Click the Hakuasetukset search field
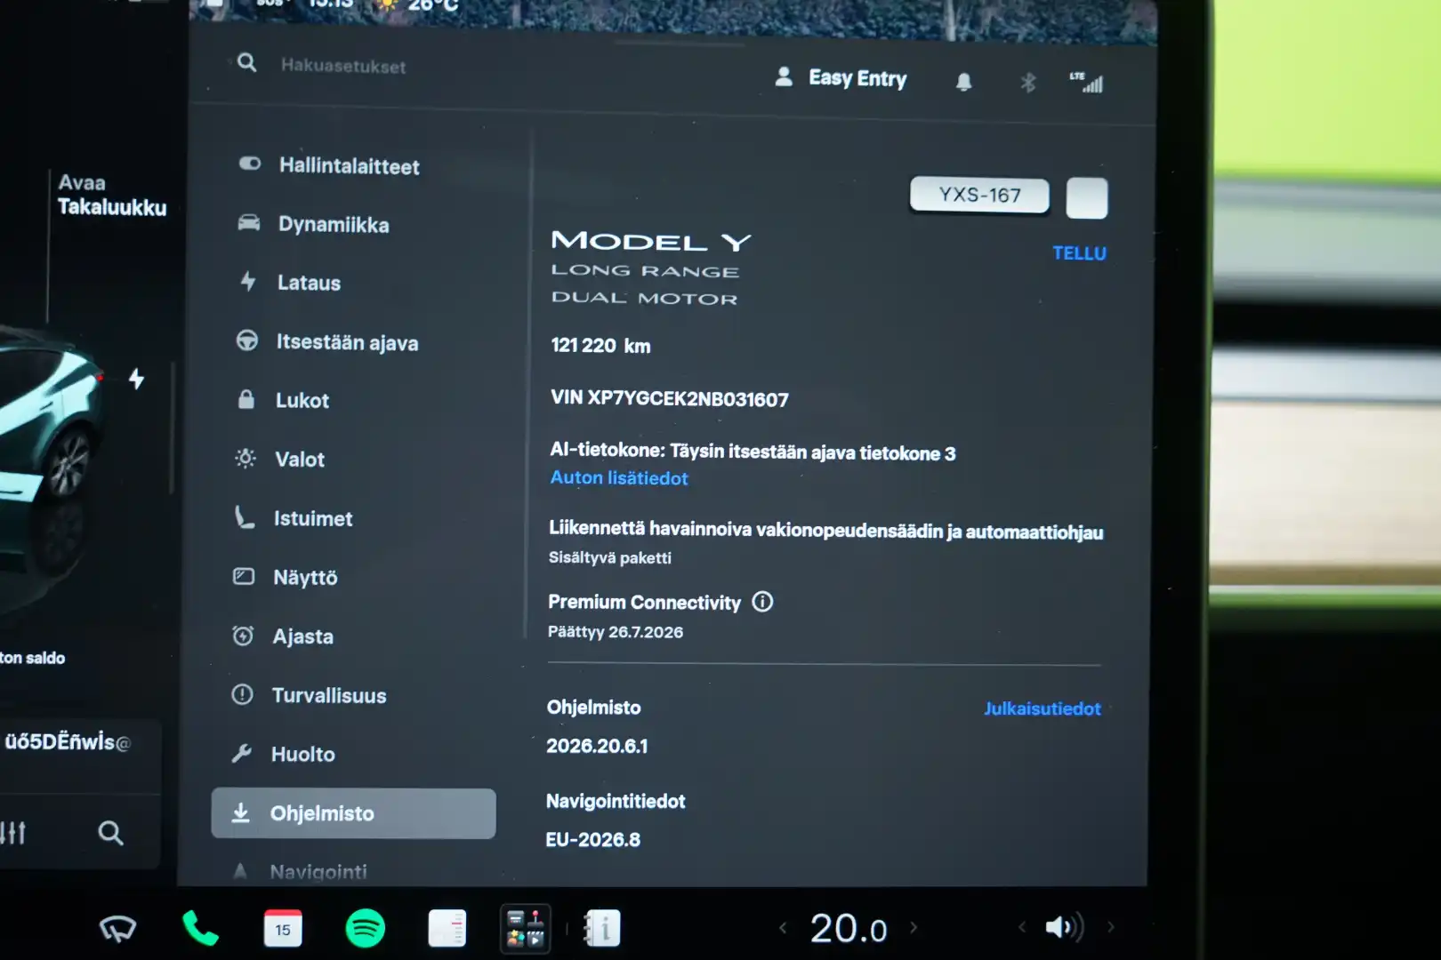The width and height of the screenshot is (1441, 960). 342,66
